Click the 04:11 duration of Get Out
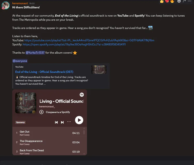This screenshot has width=194, height=165. [76, 133]
